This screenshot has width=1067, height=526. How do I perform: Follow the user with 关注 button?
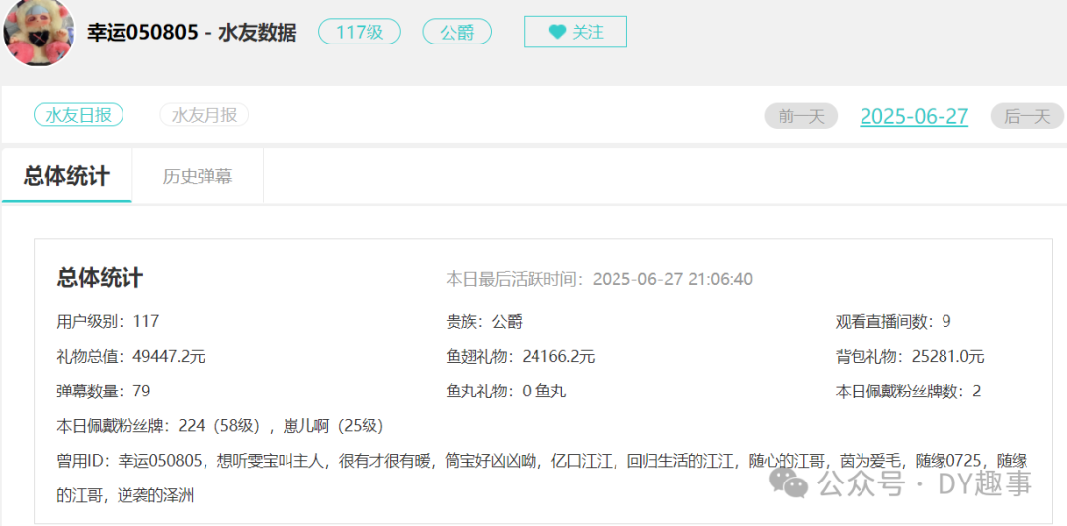click(x=575, y=32)
